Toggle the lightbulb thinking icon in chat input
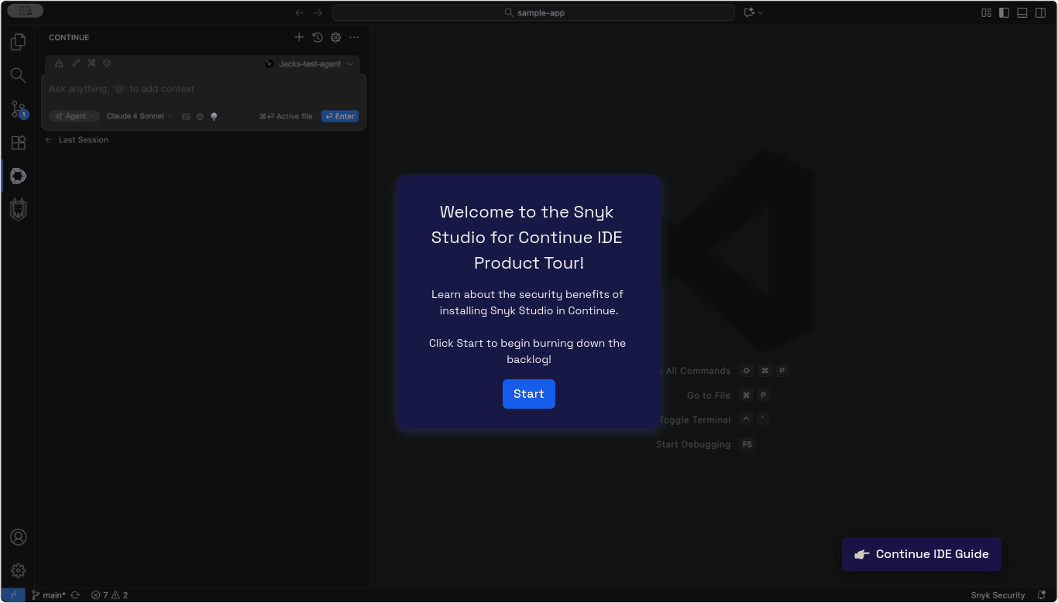This screenshot has width=1058, height=603. coord(214,116)
